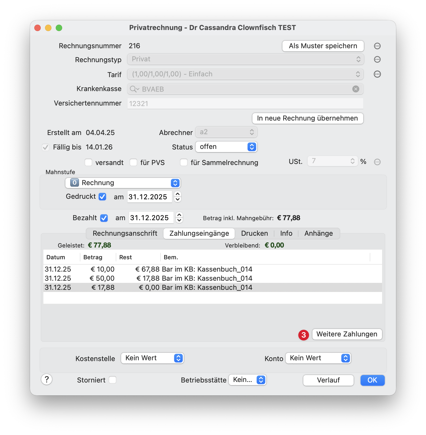Switch to the Anhänge tab
The image size is (426, 435).
tap(319, 233)
